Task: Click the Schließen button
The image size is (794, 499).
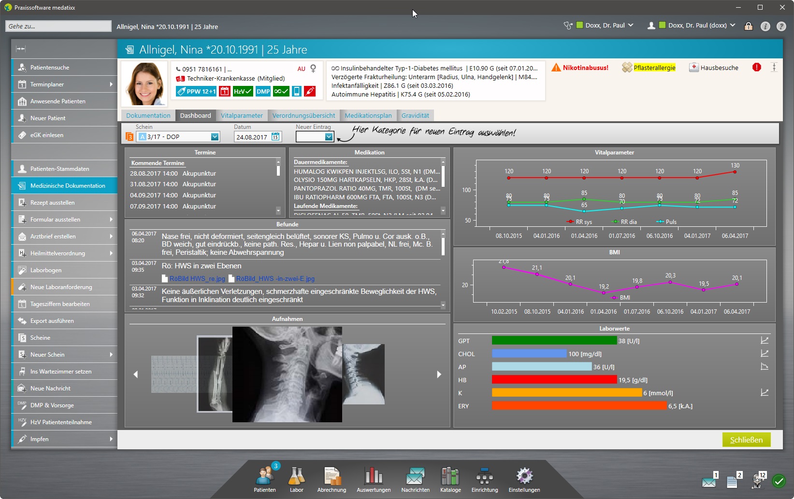Action: [746, 440]
